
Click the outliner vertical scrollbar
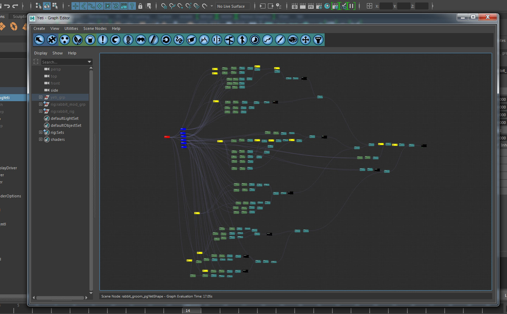click(x=91, y=180)
